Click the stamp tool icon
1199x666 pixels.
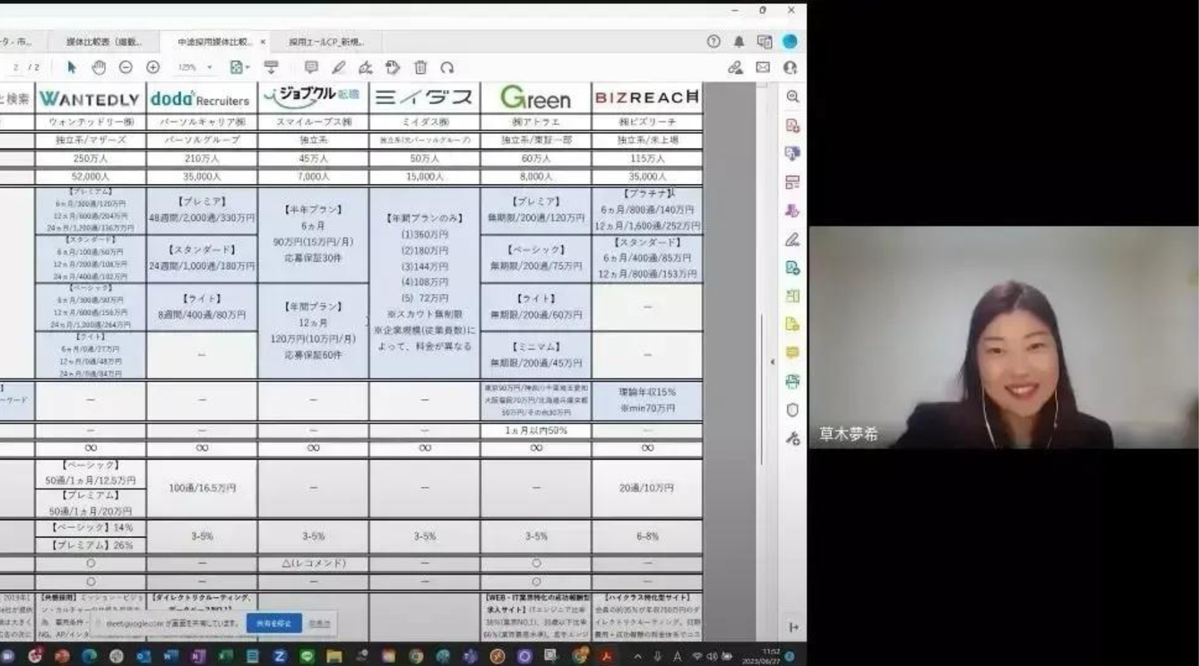(393, 67)
